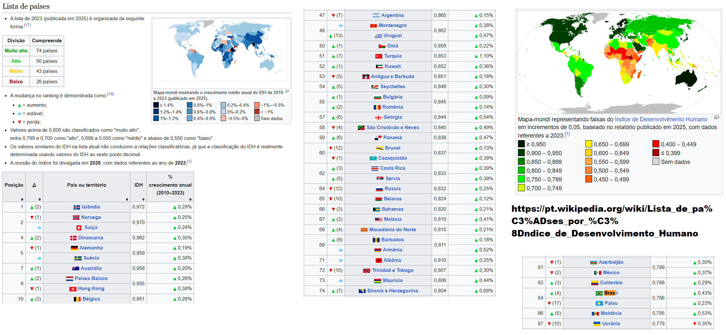Click the Australia flag icon
726x335 pixels.
pyautogui.click(x=76, y=269)
